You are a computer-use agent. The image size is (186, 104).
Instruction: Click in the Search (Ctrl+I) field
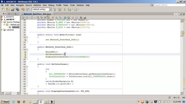[x=169, y=5]
